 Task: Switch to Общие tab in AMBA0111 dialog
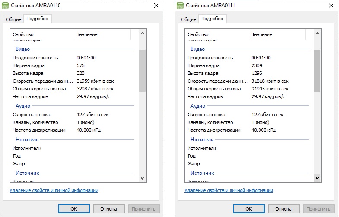tap(188, 19)
